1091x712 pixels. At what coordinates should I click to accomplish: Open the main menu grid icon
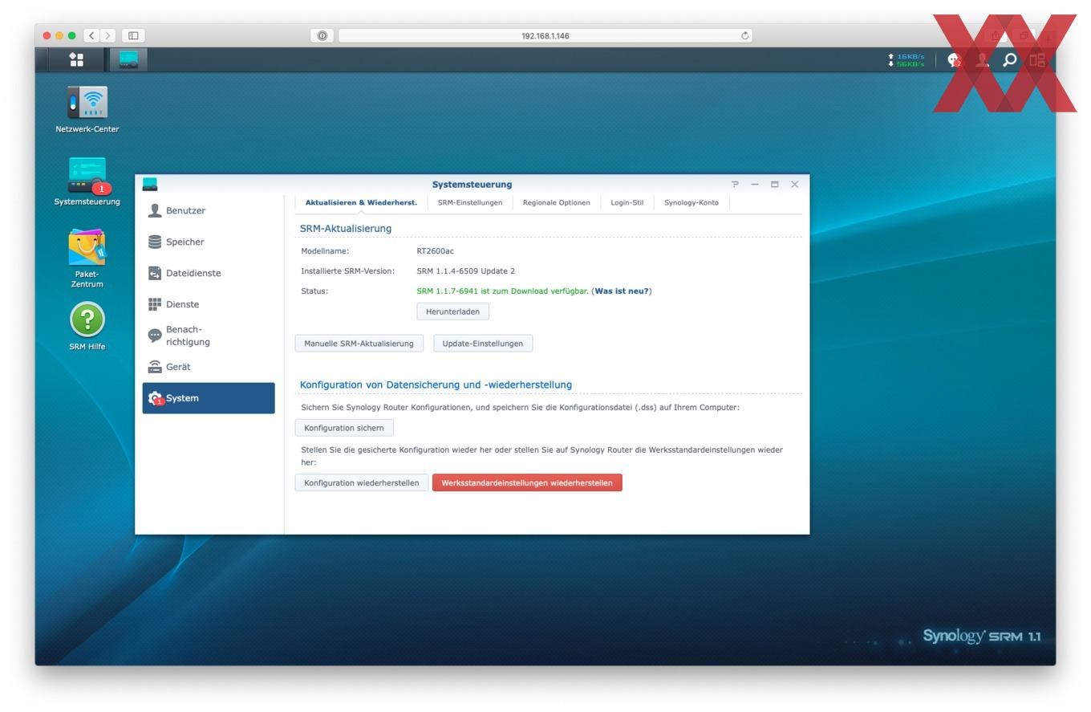tap(76, 59)
